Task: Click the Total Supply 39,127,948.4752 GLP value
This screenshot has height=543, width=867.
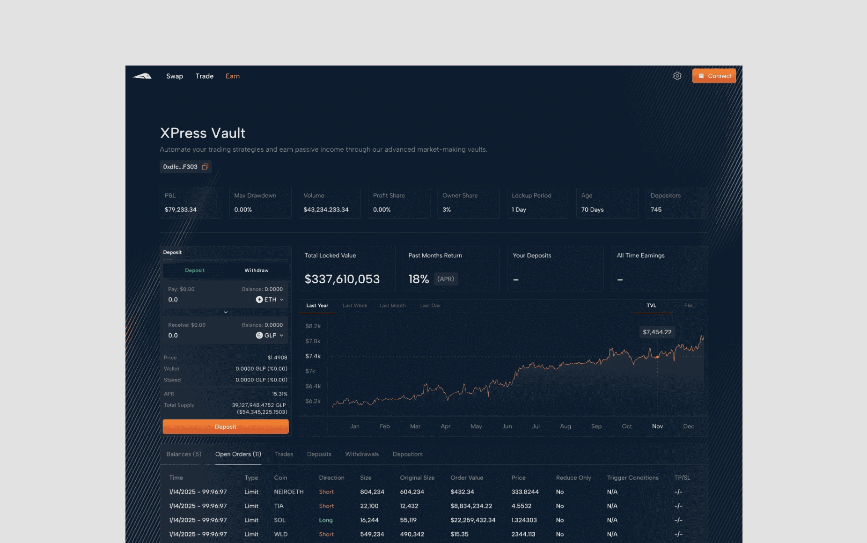Action: 259,405
